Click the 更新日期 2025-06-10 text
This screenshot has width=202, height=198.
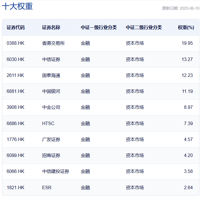(181, 8)
